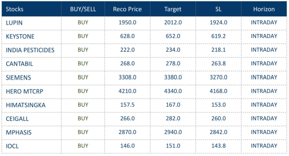Select the SIEMENS stock name
This screenshot has height=156, width=289.
(x=19, y=78)
